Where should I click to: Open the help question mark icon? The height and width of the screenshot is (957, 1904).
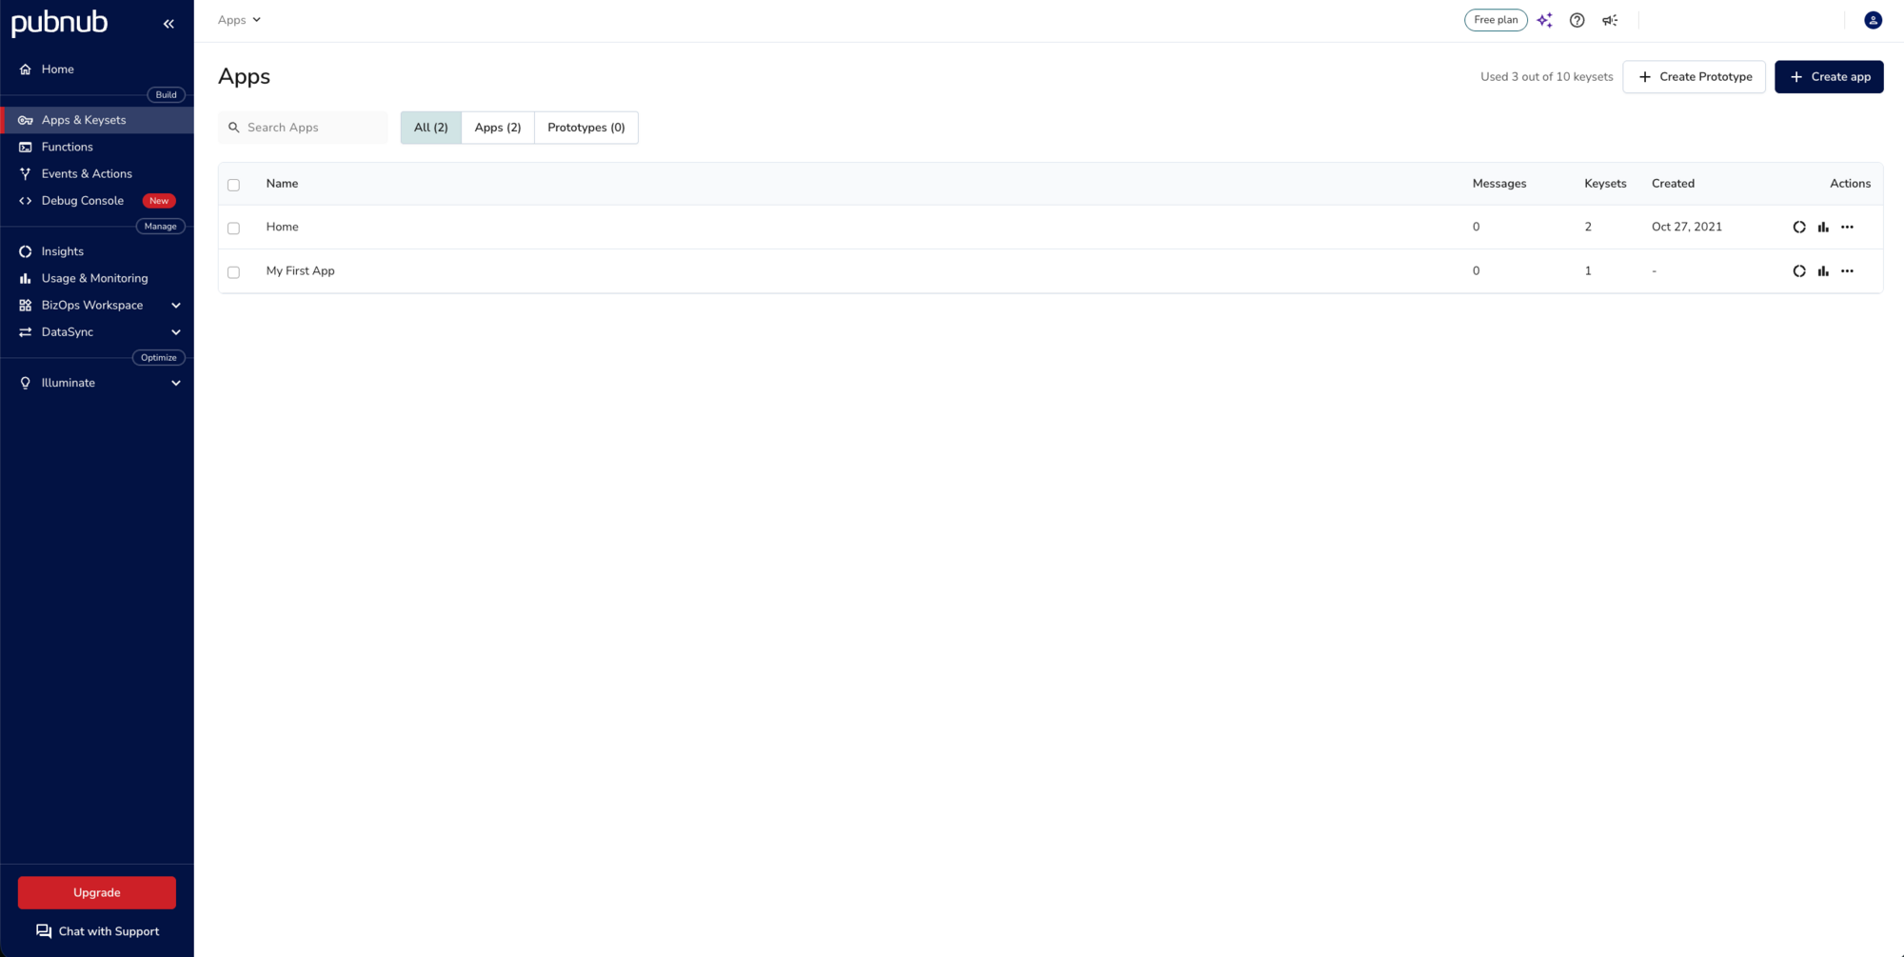coord(1577,20)
